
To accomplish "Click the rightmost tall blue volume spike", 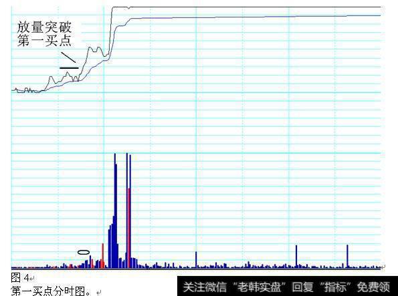I will pyautogui.click(x=347, y=256).
